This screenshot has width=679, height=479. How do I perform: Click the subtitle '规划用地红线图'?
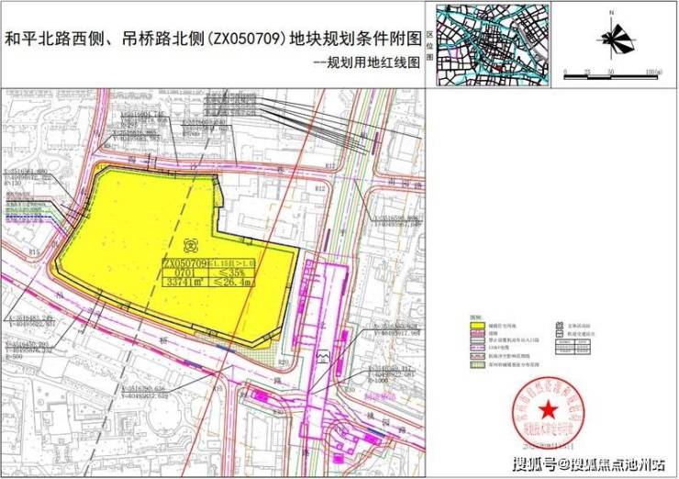tap(373, 62)
